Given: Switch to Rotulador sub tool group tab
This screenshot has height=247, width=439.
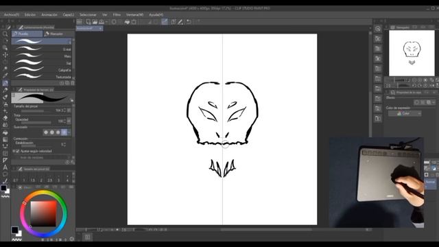Looking at the screenshot, I should click(x=58, y=34).
